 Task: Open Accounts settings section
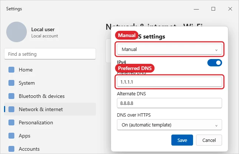coord(50,149)
